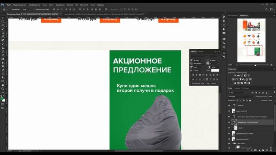Image resolution: width=276 pixels, height=155 pixels.
Task: Click the Faux Bold button in Character panel
Action: click(x=193, y=75)
